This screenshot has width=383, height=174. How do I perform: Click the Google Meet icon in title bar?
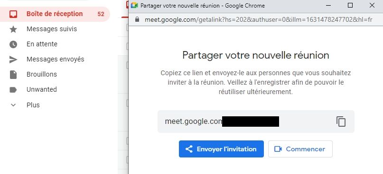point(134,5)
